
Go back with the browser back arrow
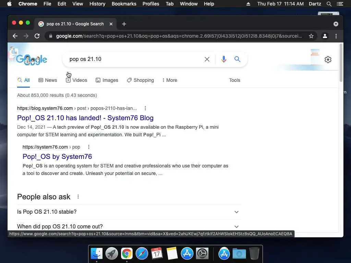(x=15, y=36)
